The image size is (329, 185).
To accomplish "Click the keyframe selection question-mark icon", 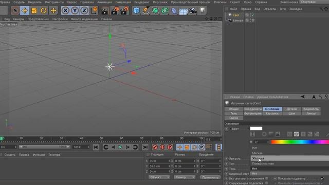I will (x=170, y=147).
